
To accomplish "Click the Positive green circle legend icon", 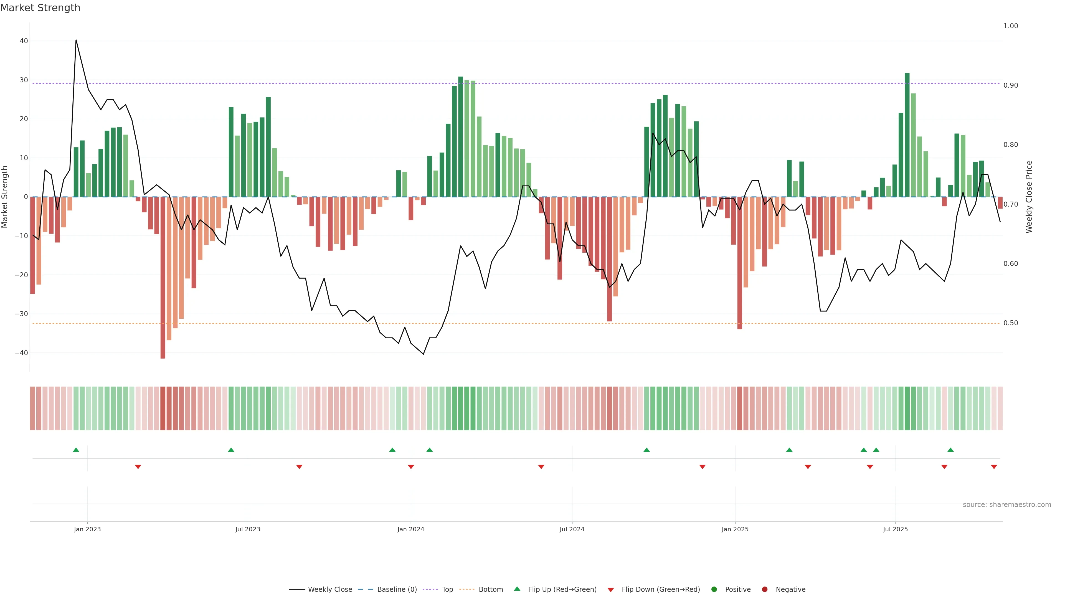I will click(x=714, y=590).
